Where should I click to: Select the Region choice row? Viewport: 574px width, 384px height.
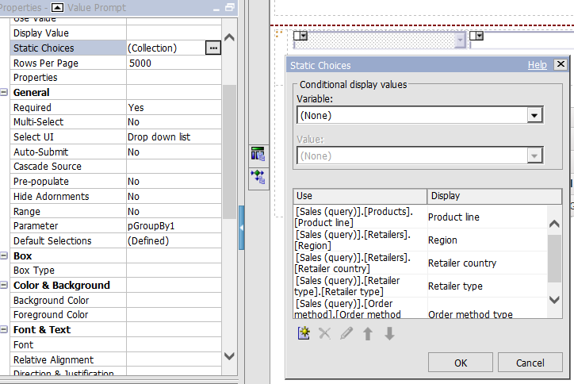pos(420,240)
